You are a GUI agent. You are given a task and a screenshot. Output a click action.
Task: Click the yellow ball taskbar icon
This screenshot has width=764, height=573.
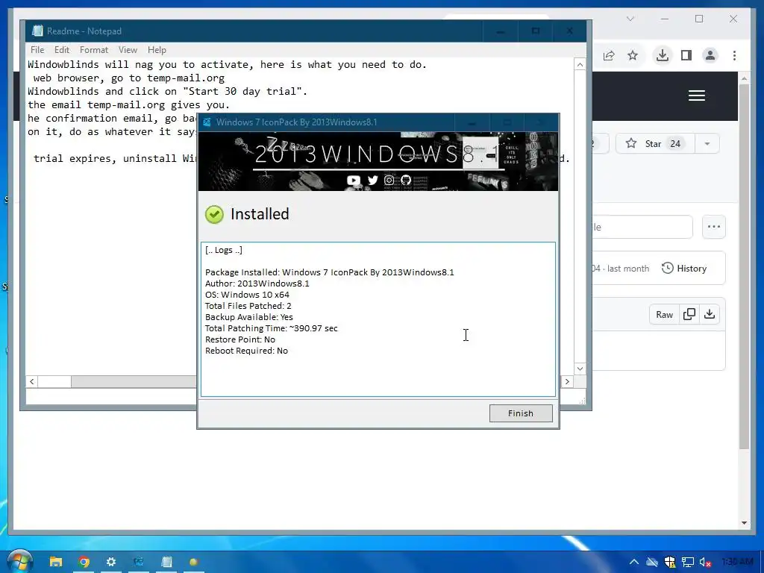[x=193, y=562]
